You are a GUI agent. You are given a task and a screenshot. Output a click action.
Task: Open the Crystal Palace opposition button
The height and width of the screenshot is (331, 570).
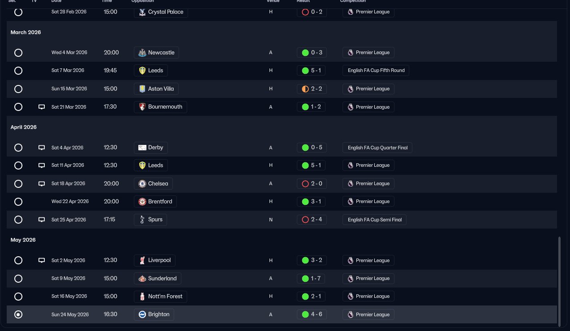(161, 12)
